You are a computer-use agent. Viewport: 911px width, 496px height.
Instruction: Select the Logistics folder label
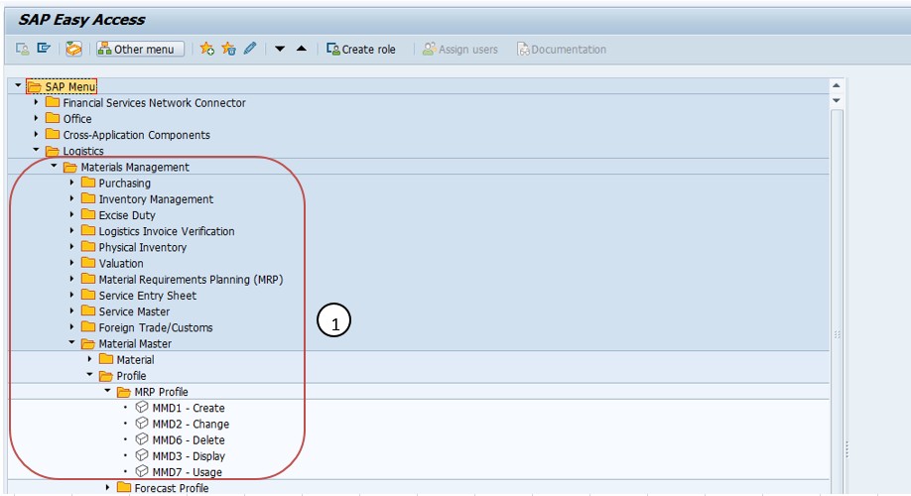(83, 151)
